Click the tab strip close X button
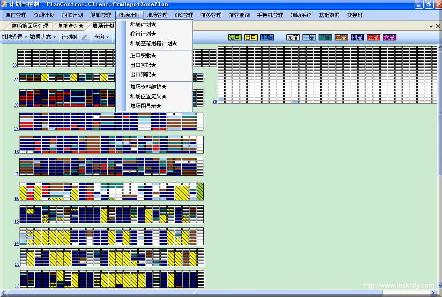This screenshot has width=442, height=297. point(438,26)
